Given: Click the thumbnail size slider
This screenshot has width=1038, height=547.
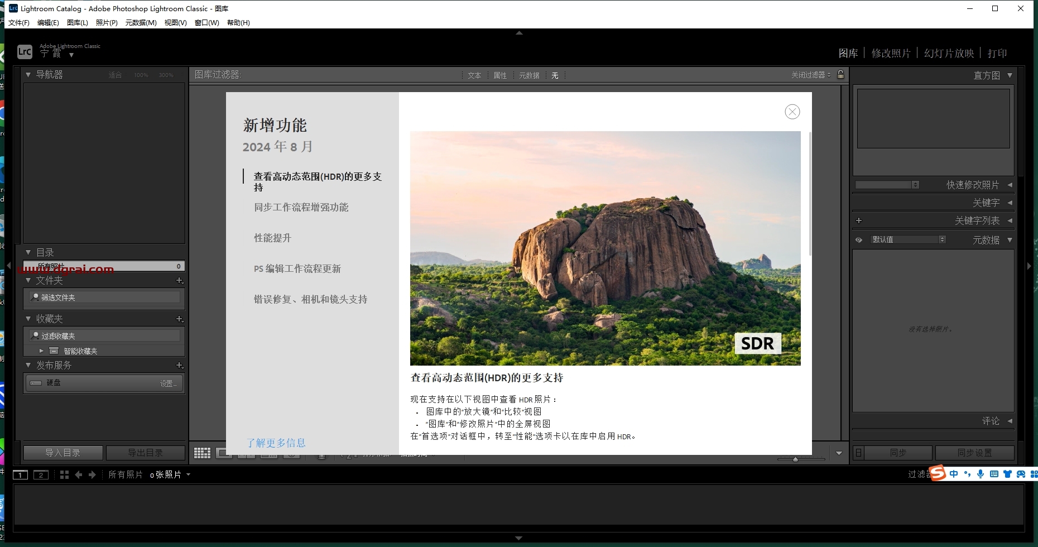Looking at the screenshot, I should click(801, 459).
